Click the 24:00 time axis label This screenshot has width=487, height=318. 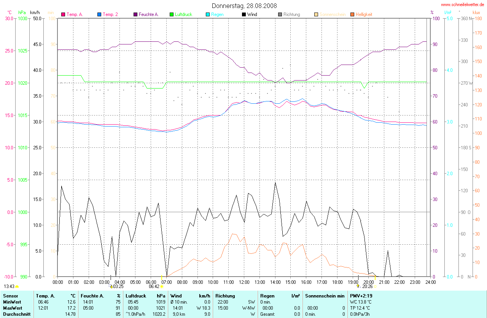430,282
